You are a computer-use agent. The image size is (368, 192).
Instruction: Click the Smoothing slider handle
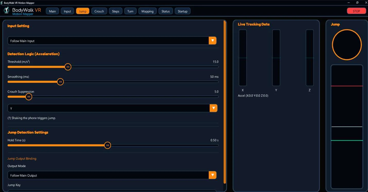(60, 82)
